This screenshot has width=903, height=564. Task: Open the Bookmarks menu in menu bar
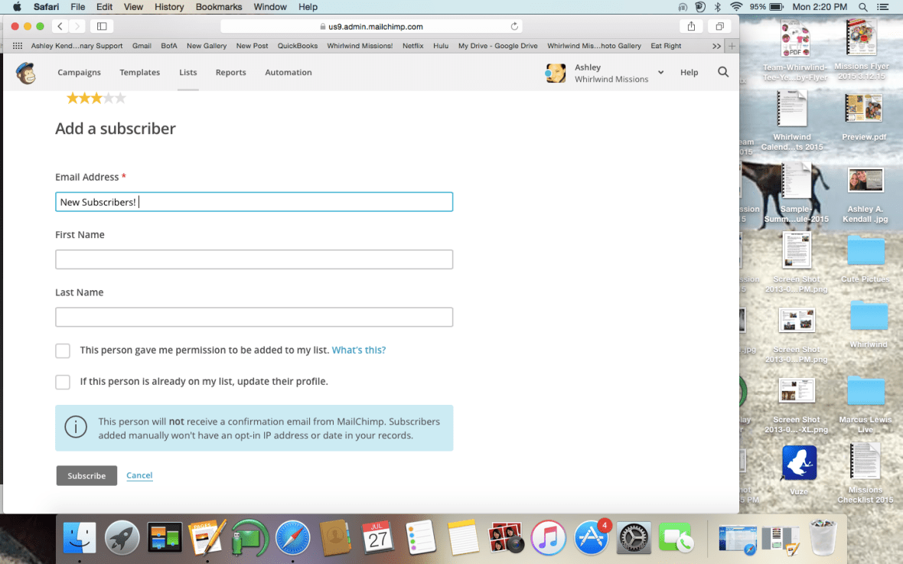218,7
